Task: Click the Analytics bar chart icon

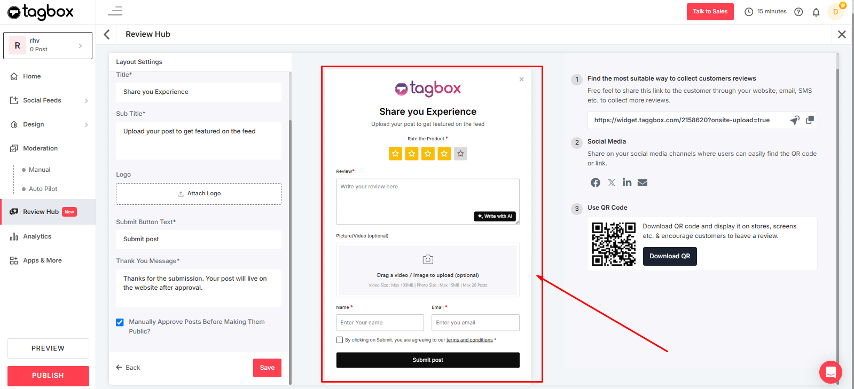Action: tap(14, 236)
